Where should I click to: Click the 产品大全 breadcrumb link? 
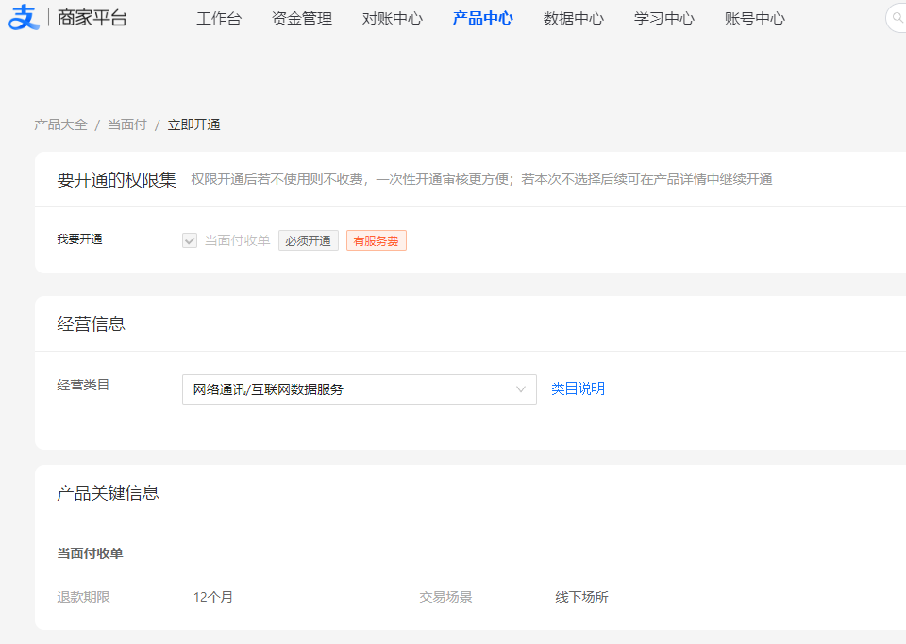[59, 124]
